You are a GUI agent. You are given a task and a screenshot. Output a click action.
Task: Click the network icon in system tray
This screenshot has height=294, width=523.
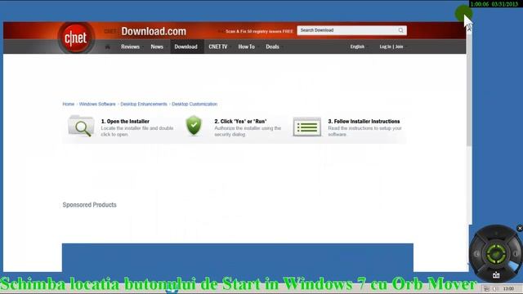tap(486, 288)
